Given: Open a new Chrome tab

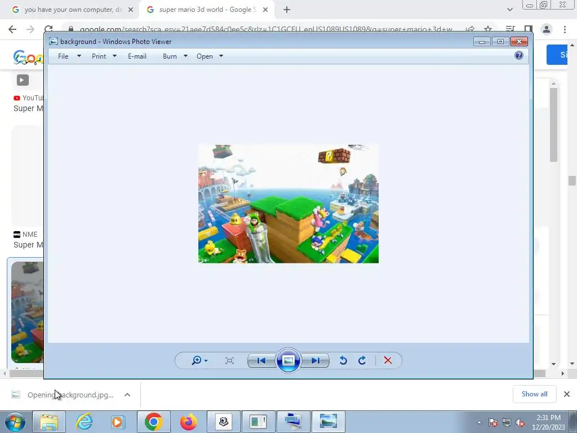Looking at the screenshot, I should pyautogui.click(x=287, y=10).
